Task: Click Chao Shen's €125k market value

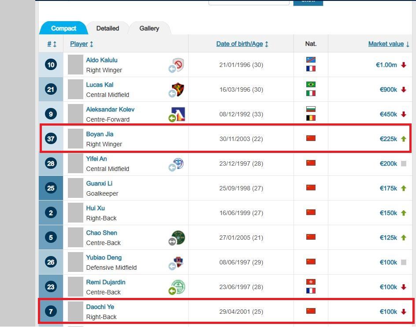Action: click(388, 238)
